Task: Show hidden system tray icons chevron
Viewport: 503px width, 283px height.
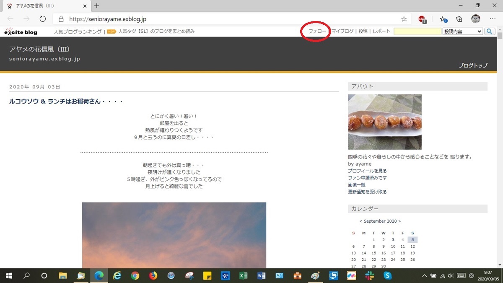Action: [x=424, y=275]
